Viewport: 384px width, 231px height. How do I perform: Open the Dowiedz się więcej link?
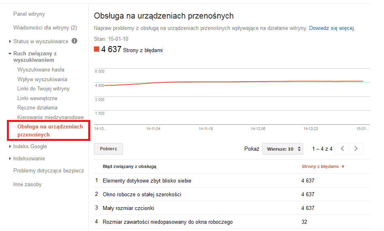(x=331, y=28)
